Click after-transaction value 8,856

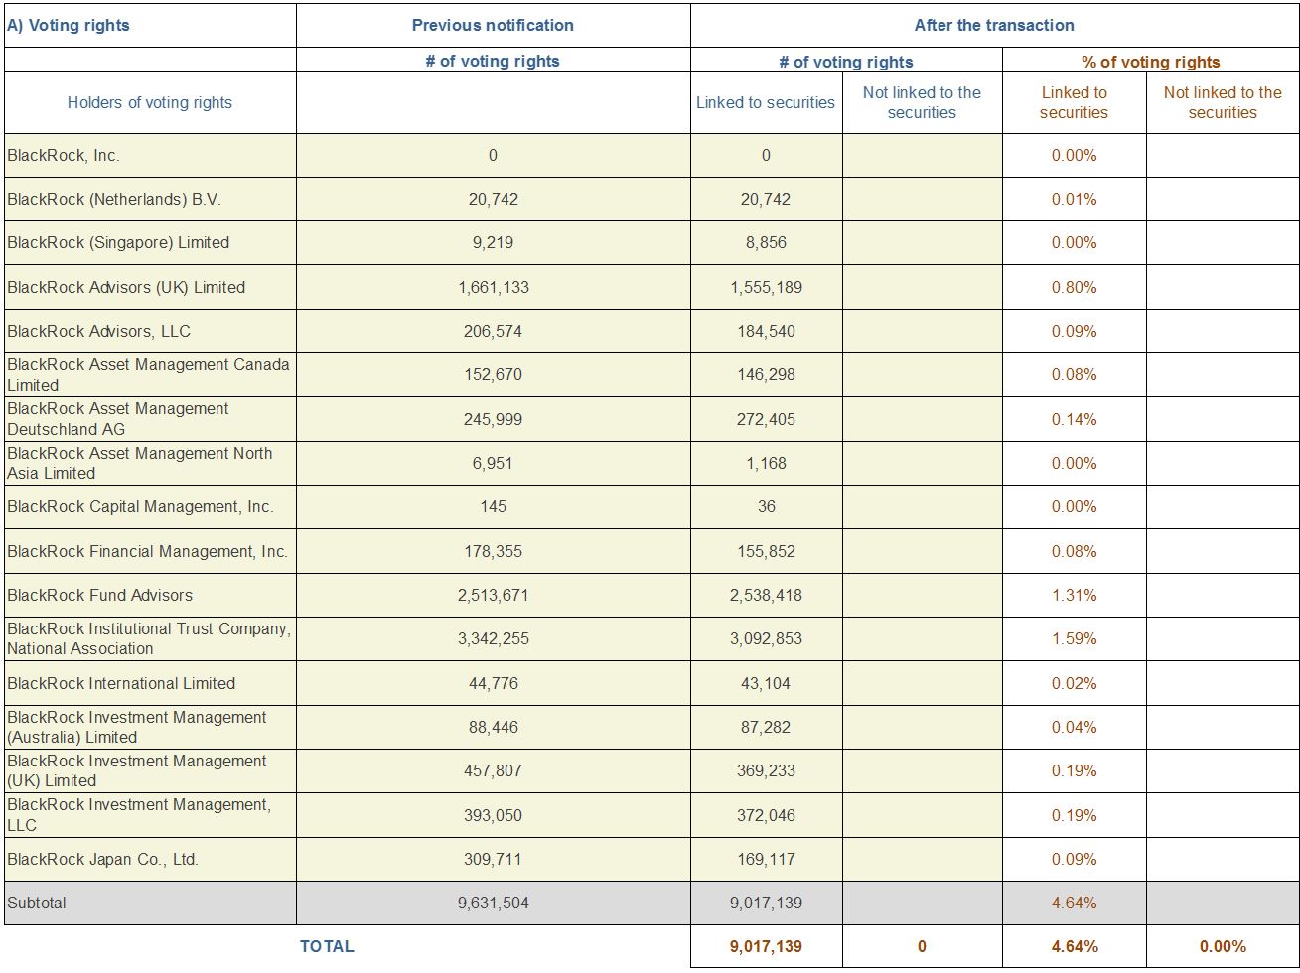pos(766,242)
